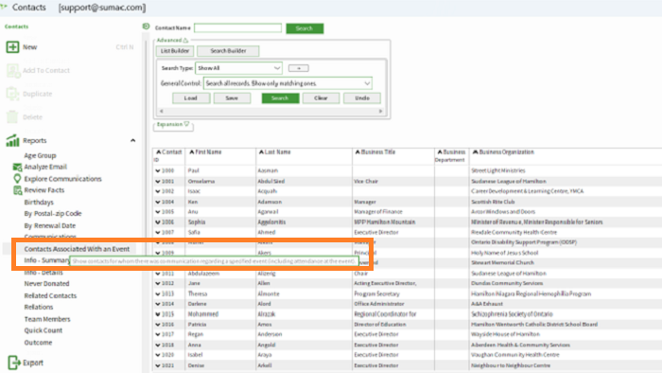Image resolution: width=662 pixels, height=373 pixels.
Task: Click the Scottish Rite Club cell
Action: (x=493, y=202)
